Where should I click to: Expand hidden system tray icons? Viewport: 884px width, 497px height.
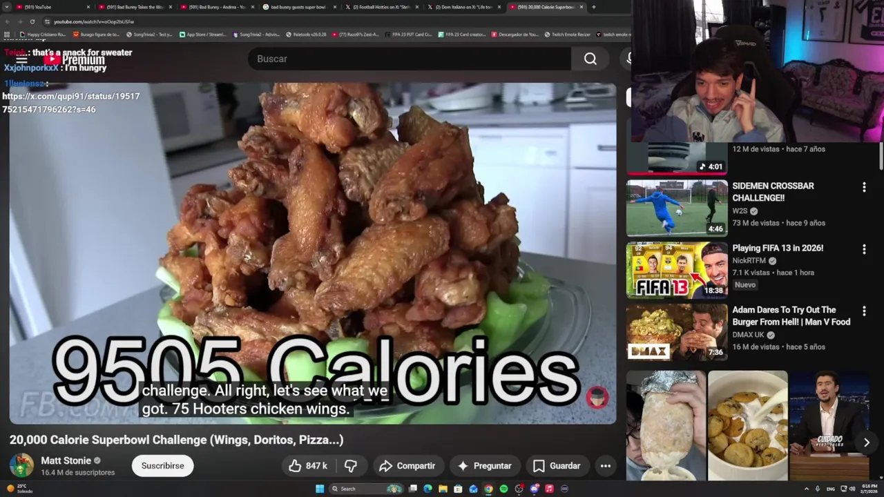806,489
